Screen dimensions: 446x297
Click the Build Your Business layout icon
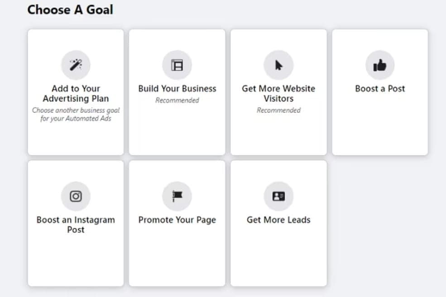click(x=177, y=65)
